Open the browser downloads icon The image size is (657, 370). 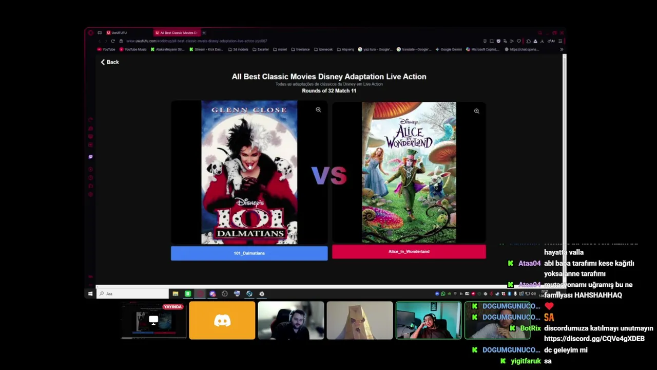[543, 41]
